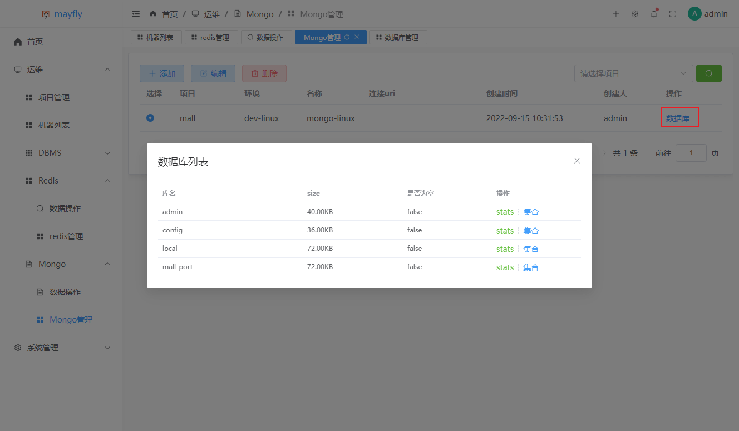Switch to the 机器列表 tab
Screen dimensions: 739x431
pos(156,37)
